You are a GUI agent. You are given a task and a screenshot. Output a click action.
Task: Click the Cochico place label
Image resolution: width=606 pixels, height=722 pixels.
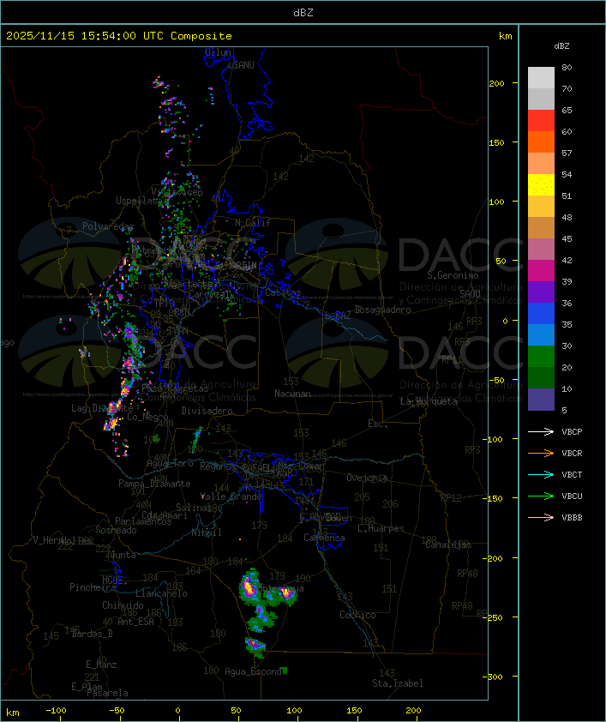coord(357,615)
